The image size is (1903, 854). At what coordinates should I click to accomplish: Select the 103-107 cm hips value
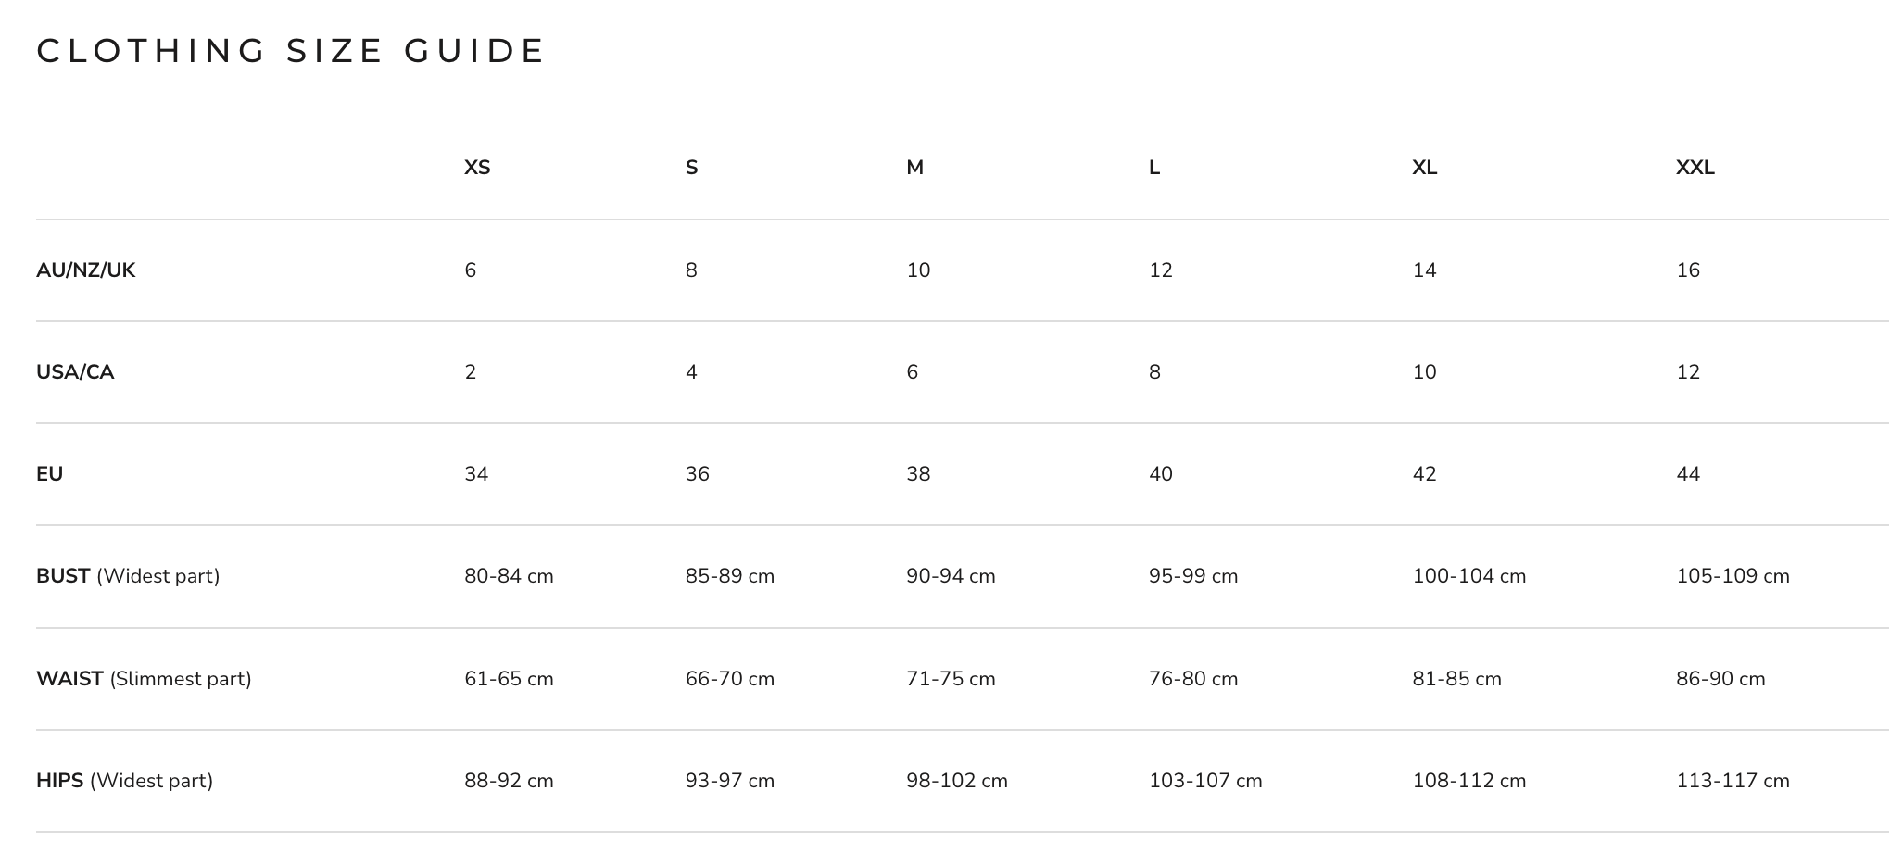tap(1205, 781)
